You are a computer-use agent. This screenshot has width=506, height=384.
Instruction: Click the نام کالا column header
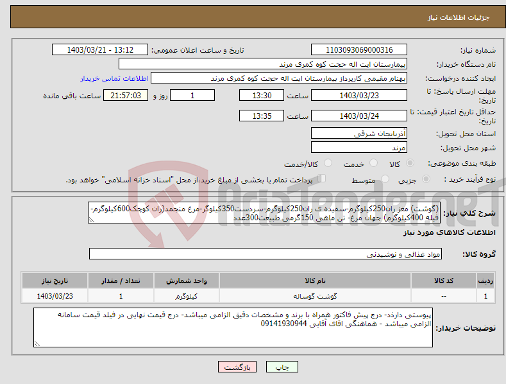[315, 281]
